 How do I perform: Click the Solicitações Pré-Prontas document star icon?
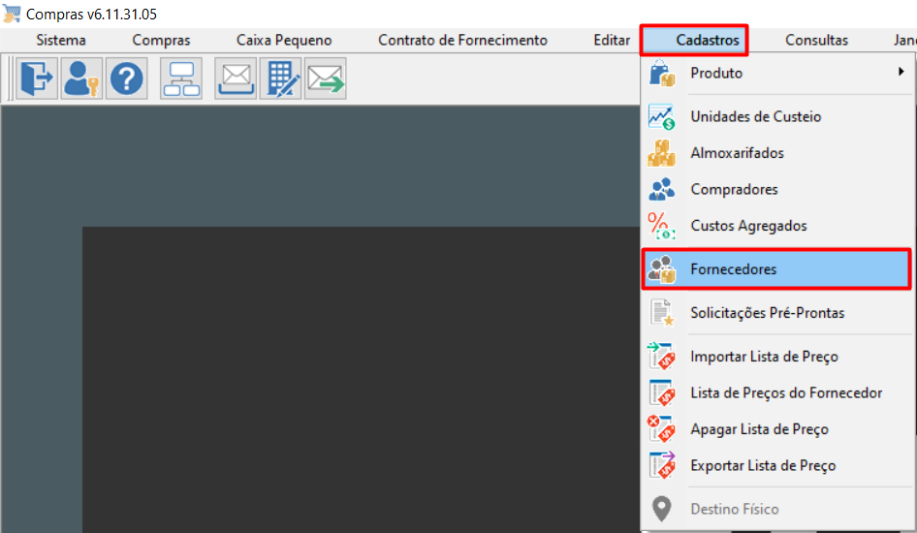pyautogui.click(x=661, y=313)
